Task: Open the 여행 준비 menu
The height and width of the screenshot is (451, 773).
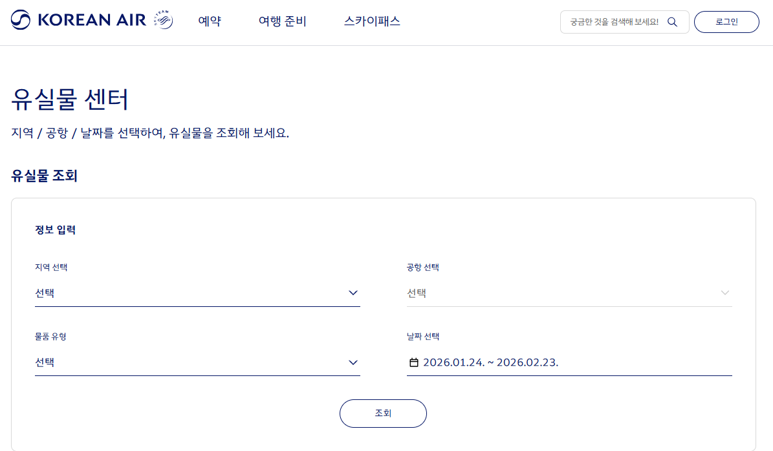Action: [x=282, y=21]
